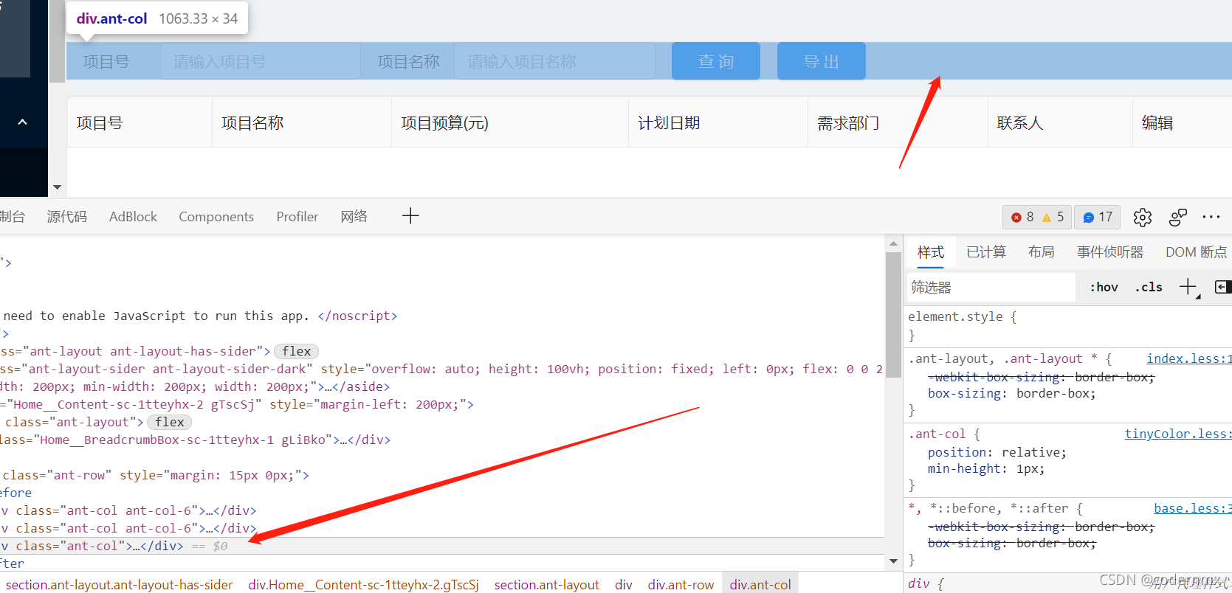Toggle :hov element state

(x=1104, y=287)
